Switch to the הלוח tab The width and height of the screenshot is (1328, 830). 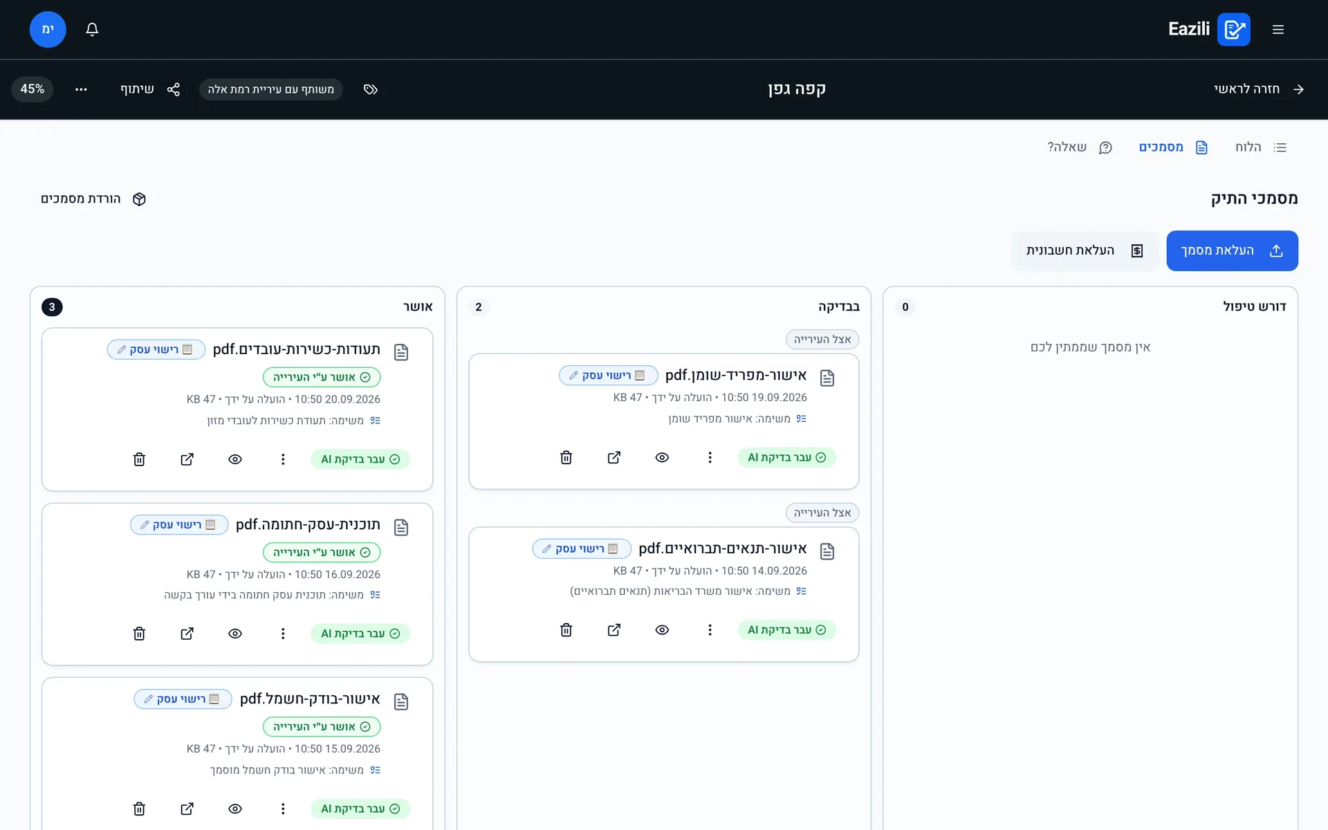pyautogui.click(x=1261, y=147)
